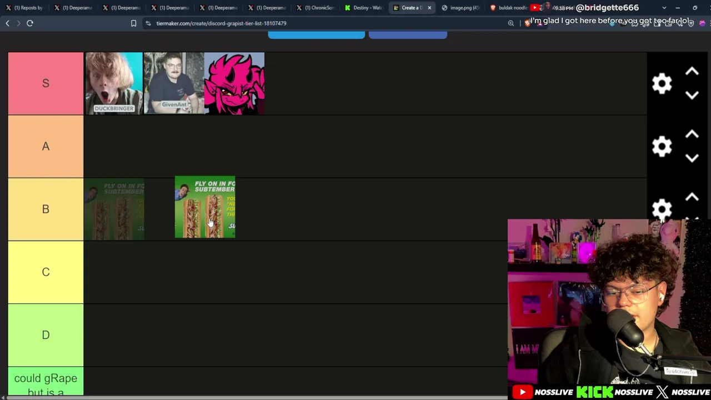The height and width of the screenshot is (400, 711).
Task: Open settings gear for the S tier row
Action: point(662,83)
